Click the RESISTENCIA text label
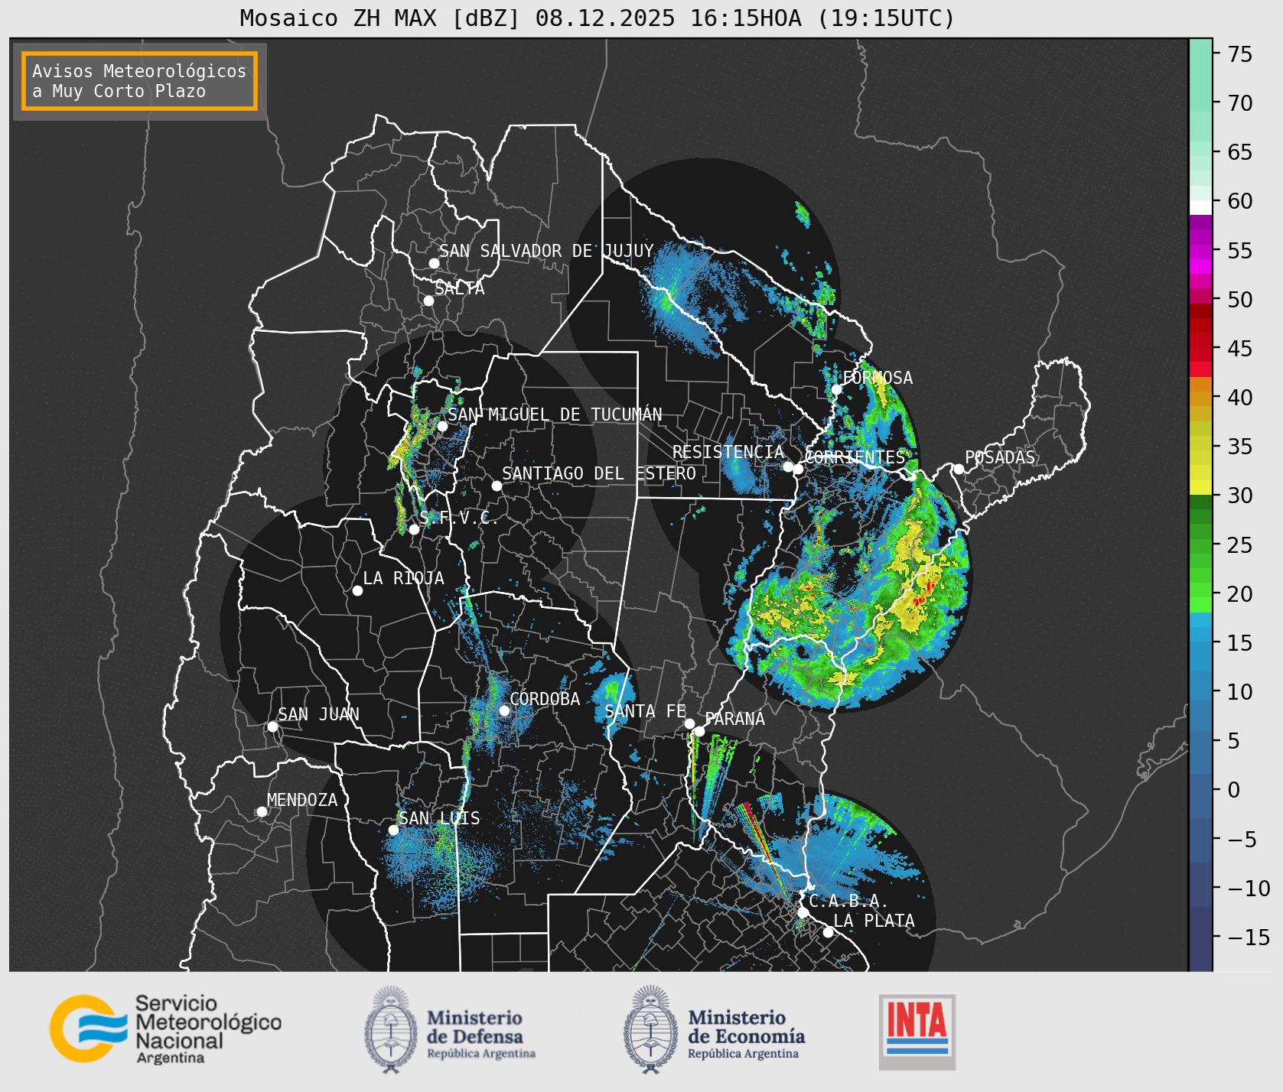1283x1092 pixels. [x=728, y=452]
